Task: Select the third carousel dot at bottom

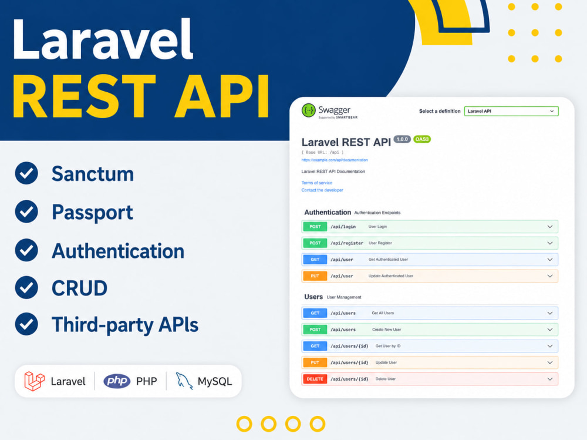Action: point(293,424)
